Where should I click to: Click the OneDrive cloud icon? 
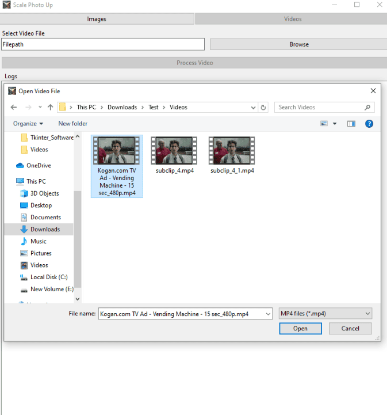click(x=20, y=166)
